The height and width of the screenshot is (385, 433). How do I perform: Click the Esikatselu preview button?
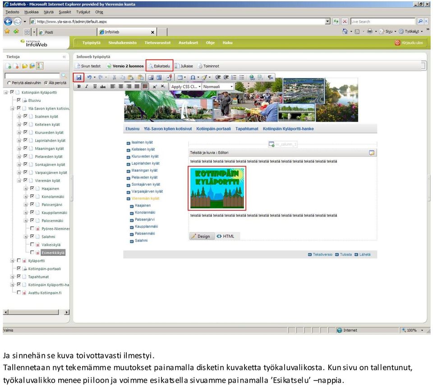click(x=159, y=66)
